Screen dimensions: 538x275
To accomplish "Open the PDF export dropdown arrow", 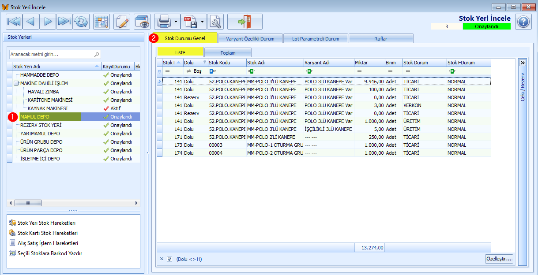I will pyautogui.click(x=203, y=21).
